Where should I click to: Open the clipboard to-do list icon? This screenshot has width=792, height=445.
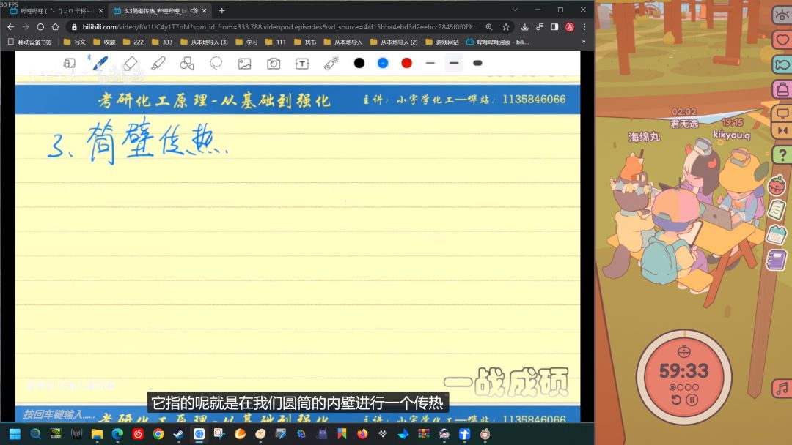click(x=777, y=209)
